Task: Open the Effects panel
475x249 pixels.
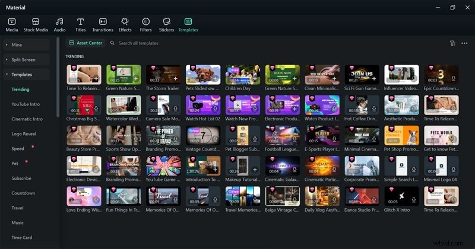Action: [125, 24]
